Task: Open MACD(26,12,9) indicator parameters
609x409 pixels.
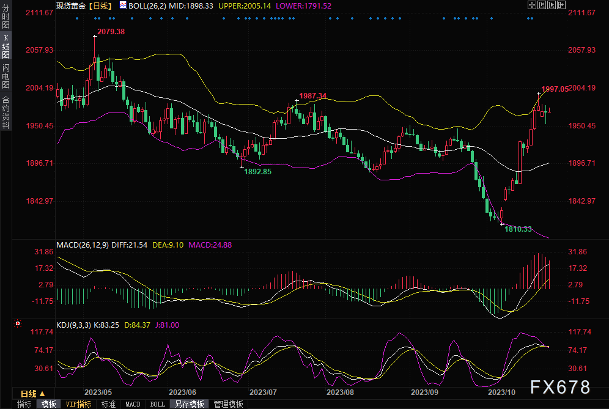Action: 83,245
